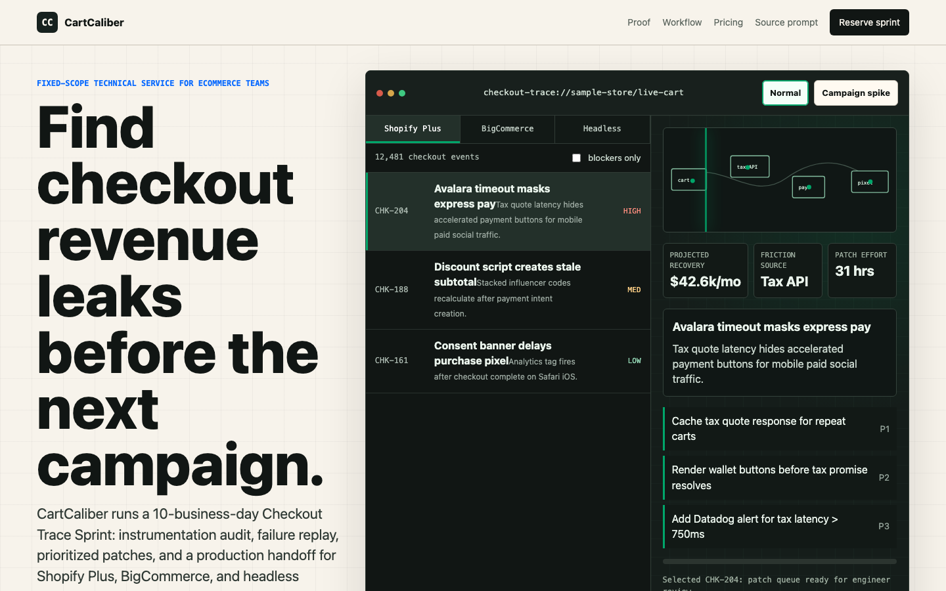Go to Pricing nav link

click(728, 22)
